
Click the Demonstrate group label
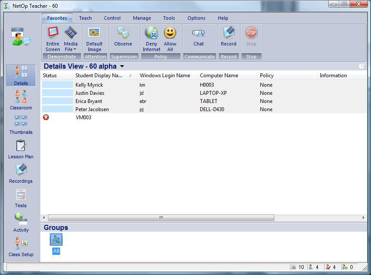(62, 57)
